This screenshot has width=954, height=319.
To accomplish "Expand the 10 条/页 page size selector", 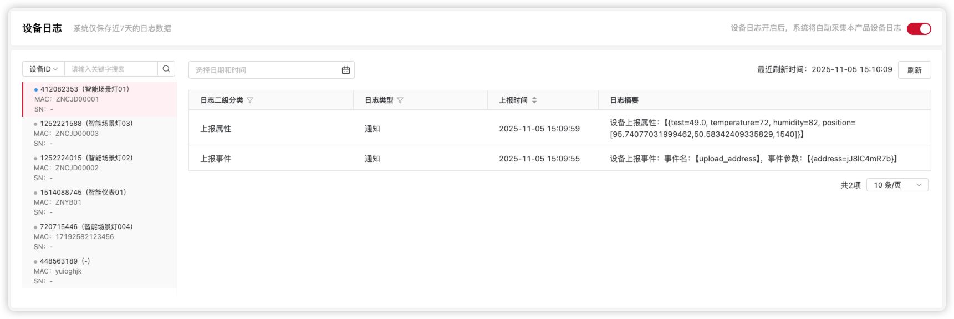I will pos(897,185).
